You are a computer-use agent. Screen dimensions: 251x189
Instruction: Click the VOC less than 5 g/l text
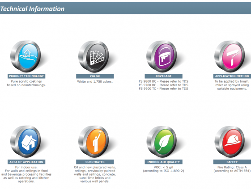click(163, 167)
